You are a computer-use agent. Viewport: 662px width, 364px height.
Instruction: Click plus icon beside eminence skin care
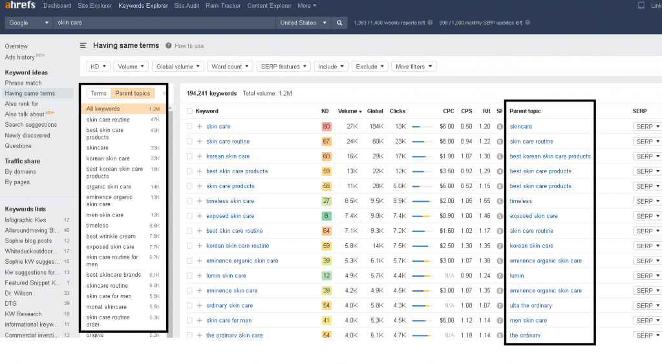(x=199, y=290)
